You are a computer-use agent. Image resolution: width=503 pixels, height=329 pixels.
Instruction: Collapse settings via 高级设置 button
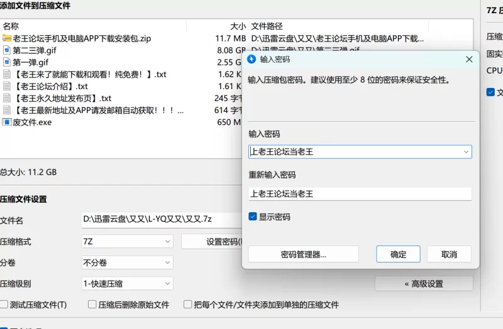click(x=424, y=284)
